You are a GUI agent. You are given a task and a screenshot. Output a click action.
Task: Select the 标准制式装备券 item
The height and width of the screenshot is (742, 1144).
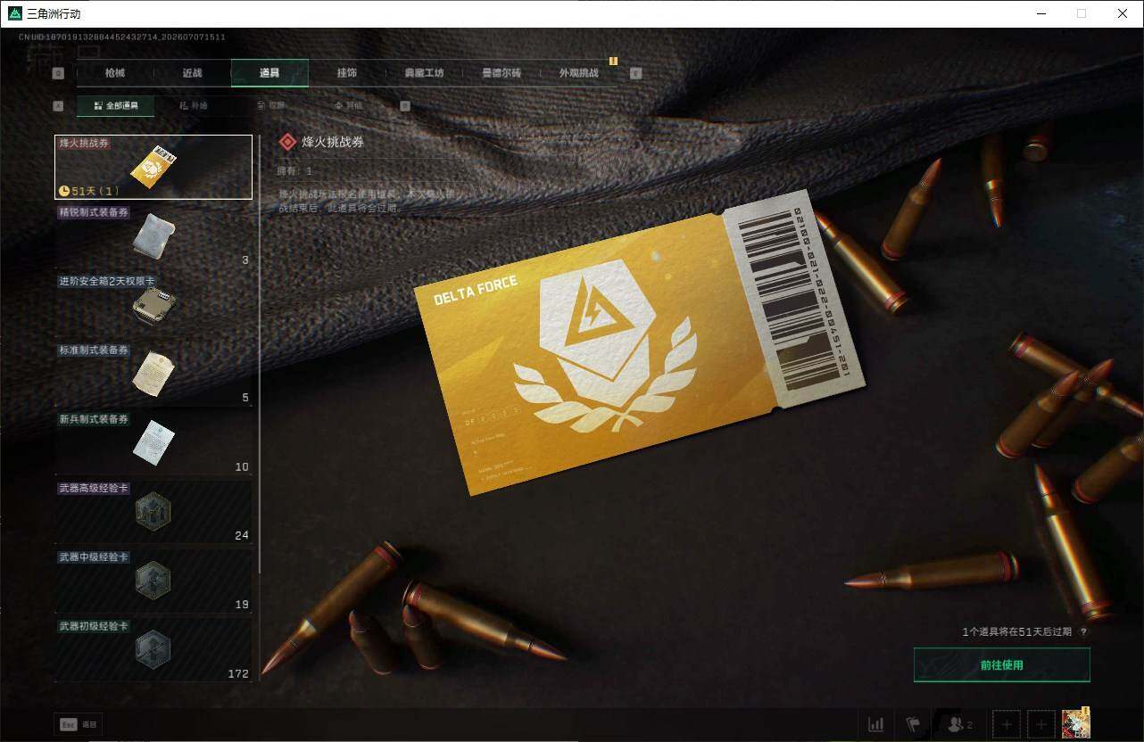(153, 375)
